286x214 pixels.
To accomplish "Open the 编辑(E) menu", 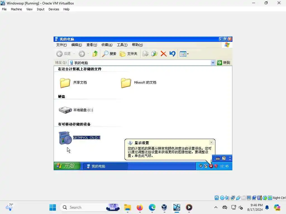I will [x=77, y=45].
